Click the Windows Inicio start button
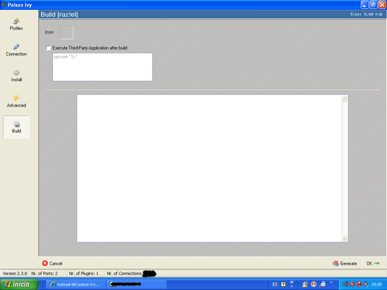The image size is (387, 290). tap(19, 284)
